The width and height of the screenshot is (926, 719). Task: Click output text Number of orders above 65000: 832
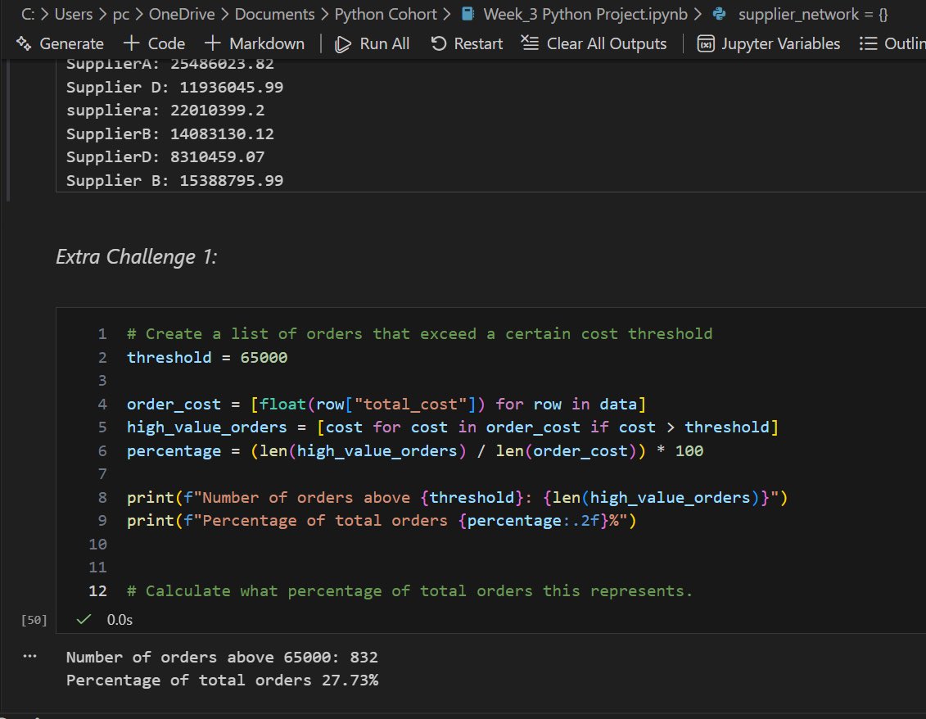(x=221, y=657)
